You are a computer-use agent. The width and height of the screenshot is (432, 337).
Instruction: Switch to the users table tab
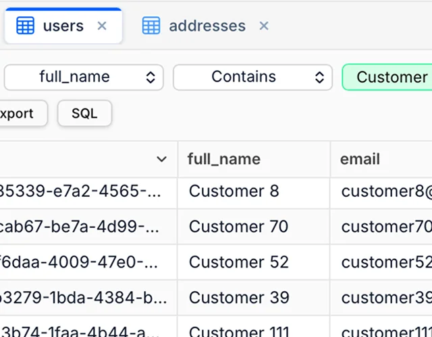[x=63, y=26]
